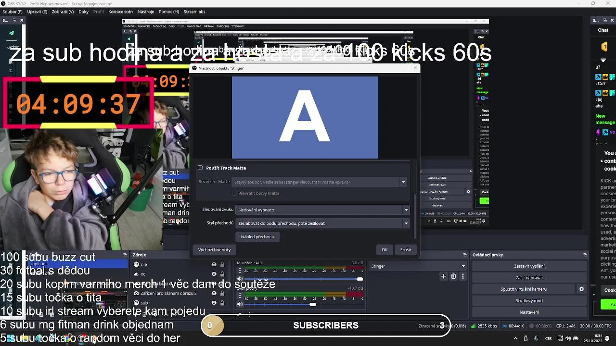The width and height of the screenshot is (616, 346).
Task: Open transition properties three-dot menu
Action: [463, 276]
